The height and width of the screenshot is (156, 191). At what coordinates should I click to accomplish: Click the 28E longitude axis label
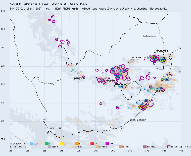tap(130, 151)
